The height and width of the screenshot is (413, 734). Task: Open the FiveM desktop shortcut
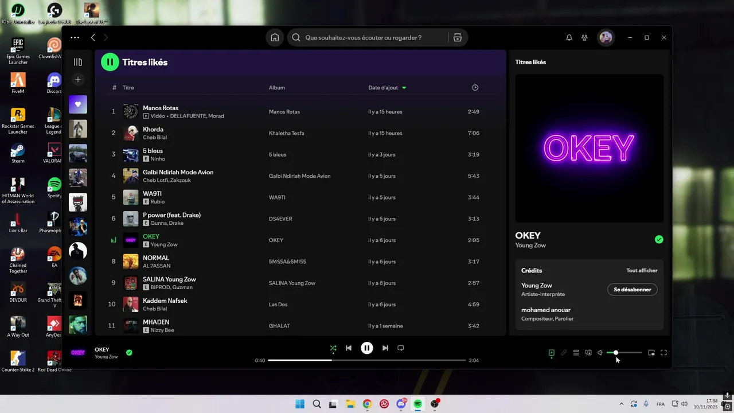click(x=18, y=83)
